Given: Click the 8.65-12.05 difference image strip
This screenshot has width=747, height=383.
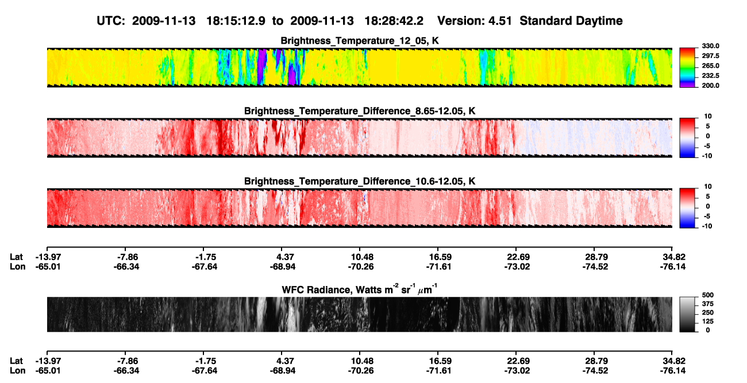Looking at the screenshot, I should [359, 138].
